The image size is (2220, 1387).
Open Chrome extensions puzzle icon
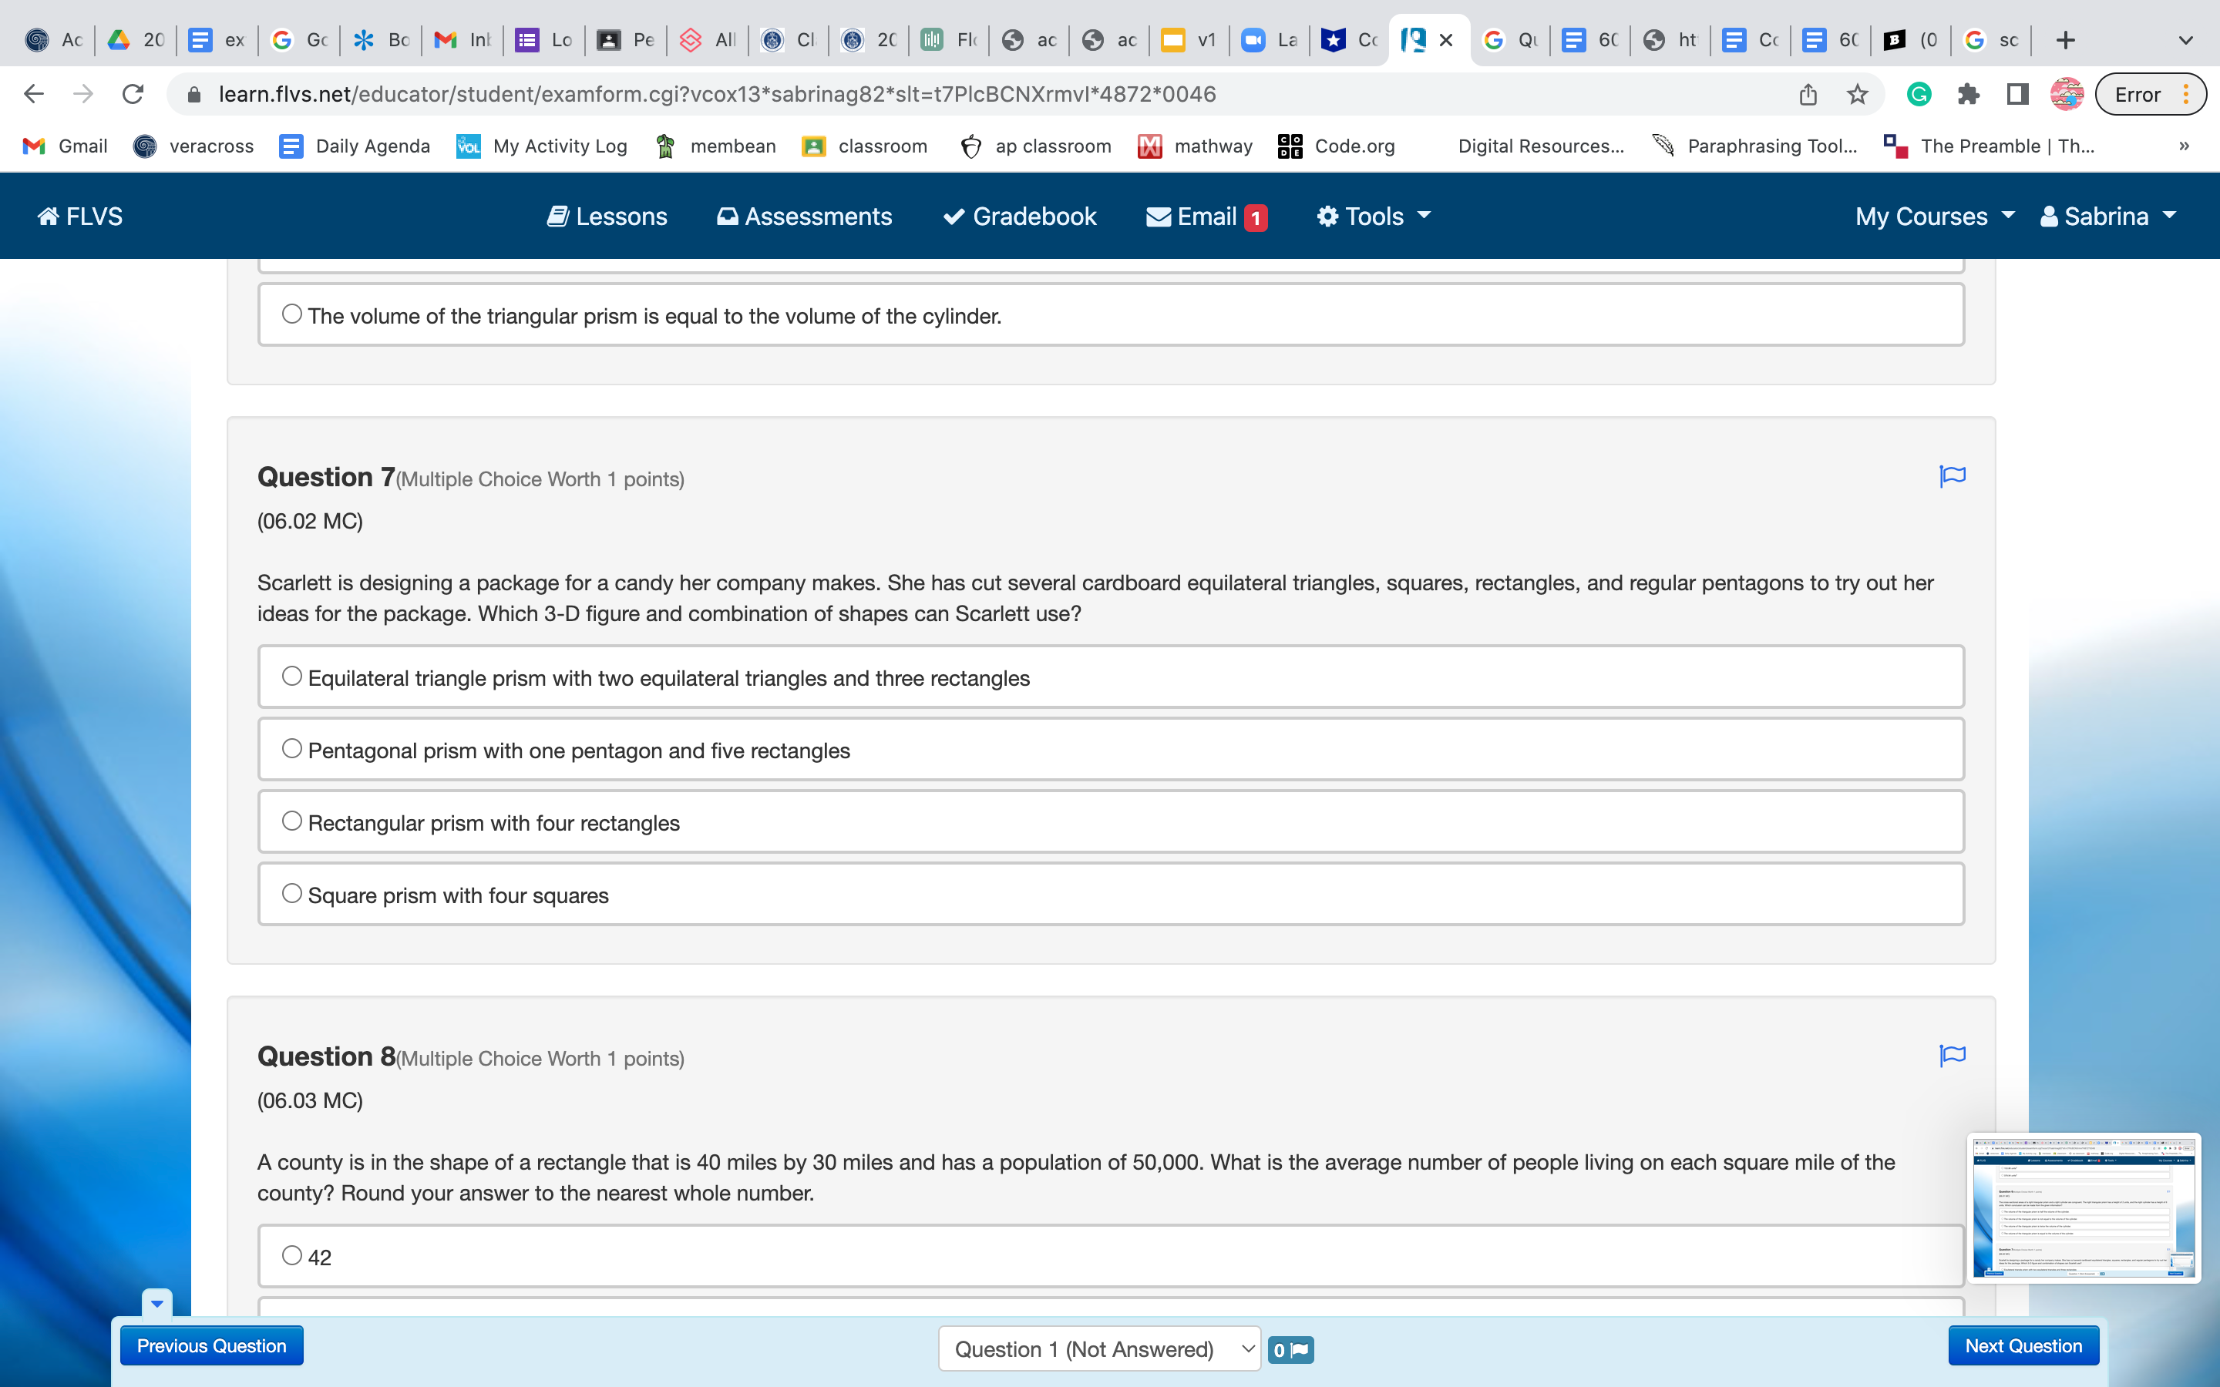click(x=1967, y=95)
